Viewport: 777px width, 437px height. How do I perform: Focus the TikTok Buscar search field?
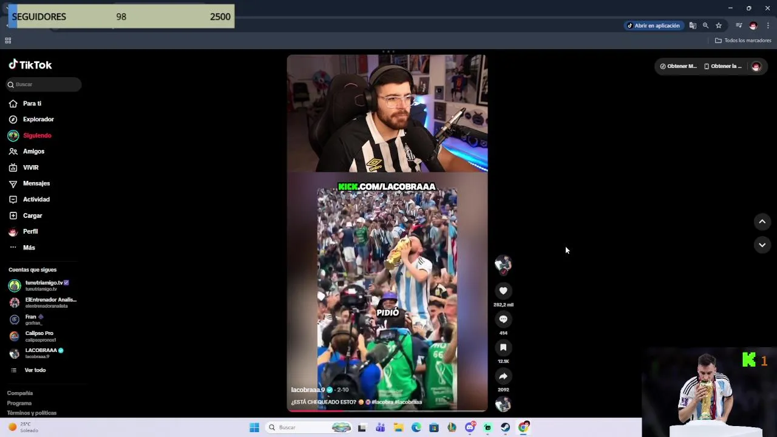click(43, 84)
